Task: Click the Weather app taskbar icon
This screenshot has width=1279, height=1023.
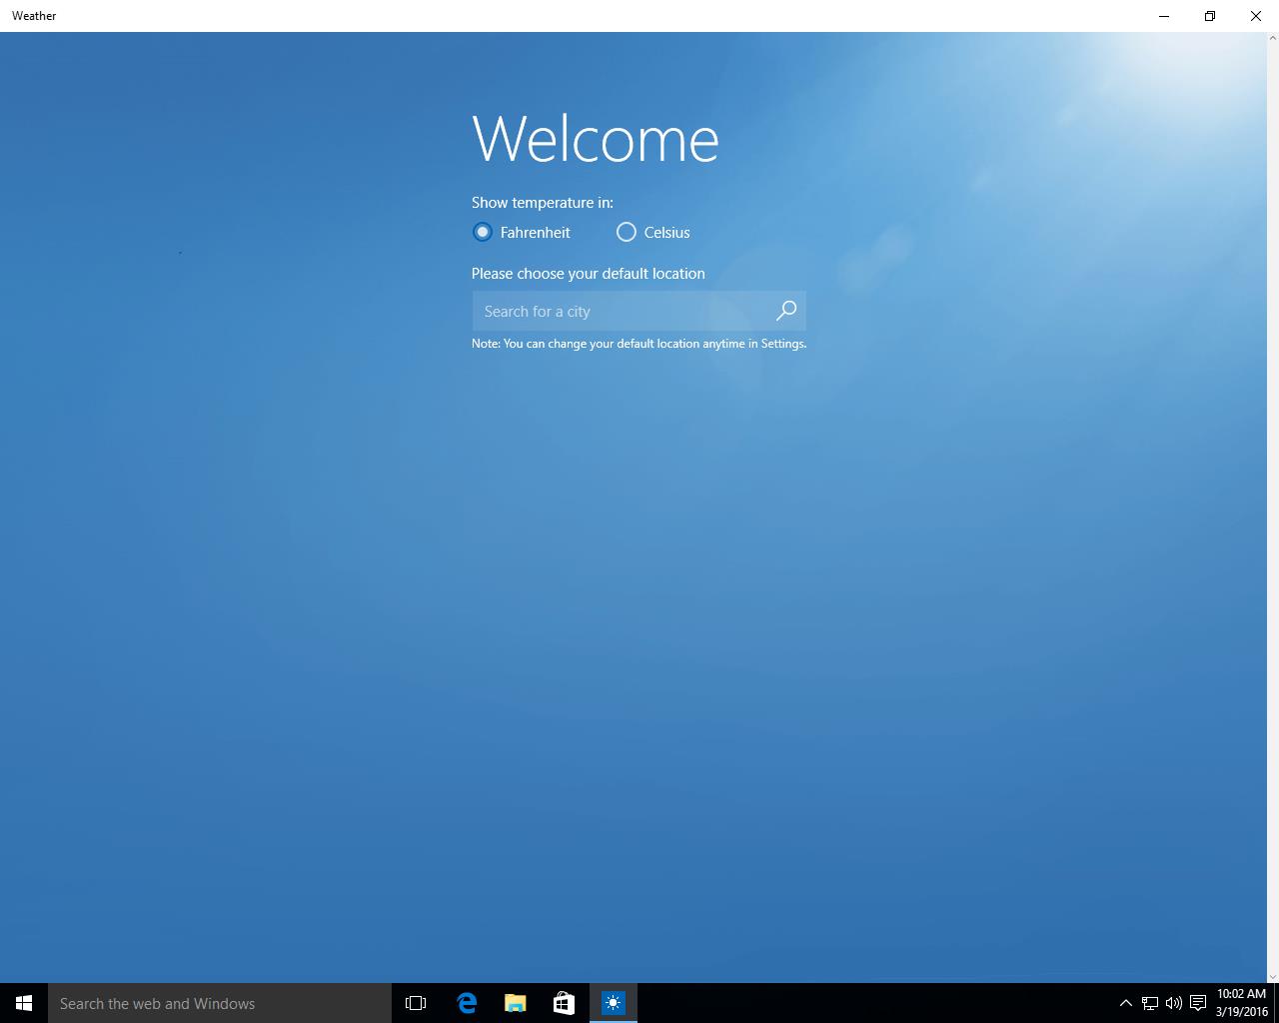Action: tap(614, 1003)
